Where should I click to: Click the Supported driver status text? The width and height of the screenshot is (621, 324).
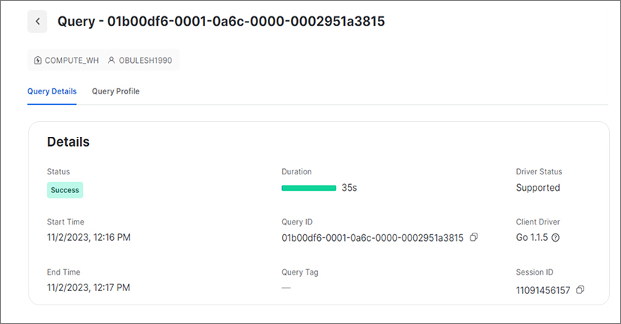tap(538, 188)
